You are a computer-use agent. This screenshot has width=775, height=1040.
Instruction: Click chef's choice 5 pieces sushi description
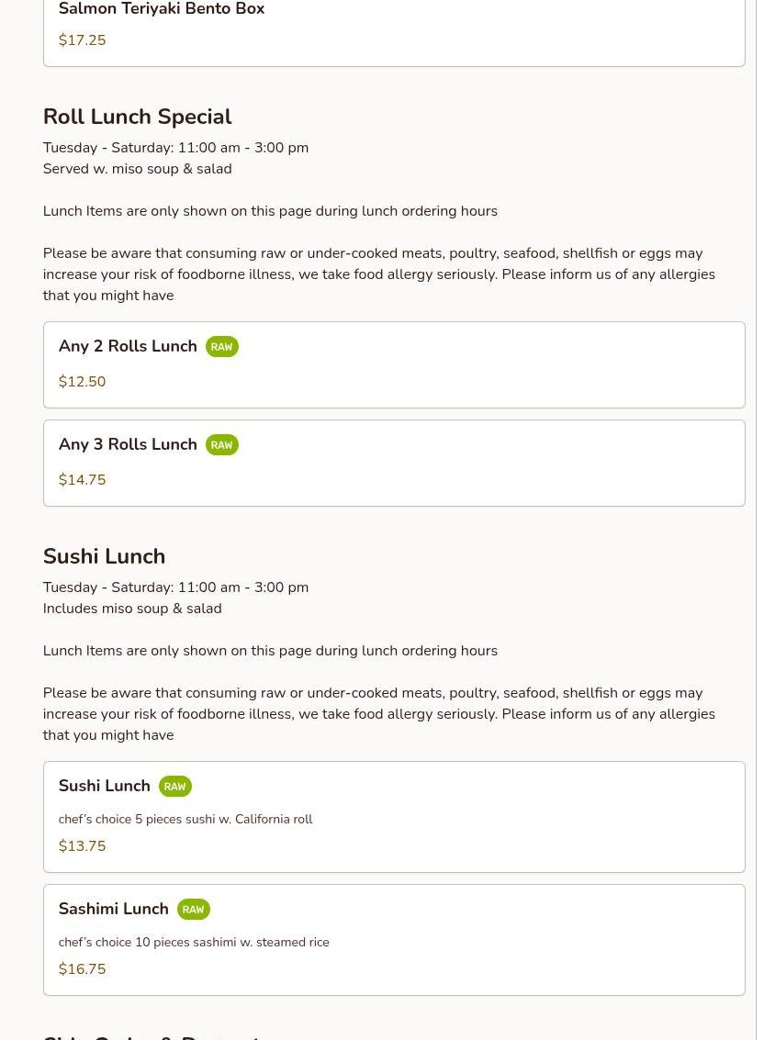coord(185,819)
